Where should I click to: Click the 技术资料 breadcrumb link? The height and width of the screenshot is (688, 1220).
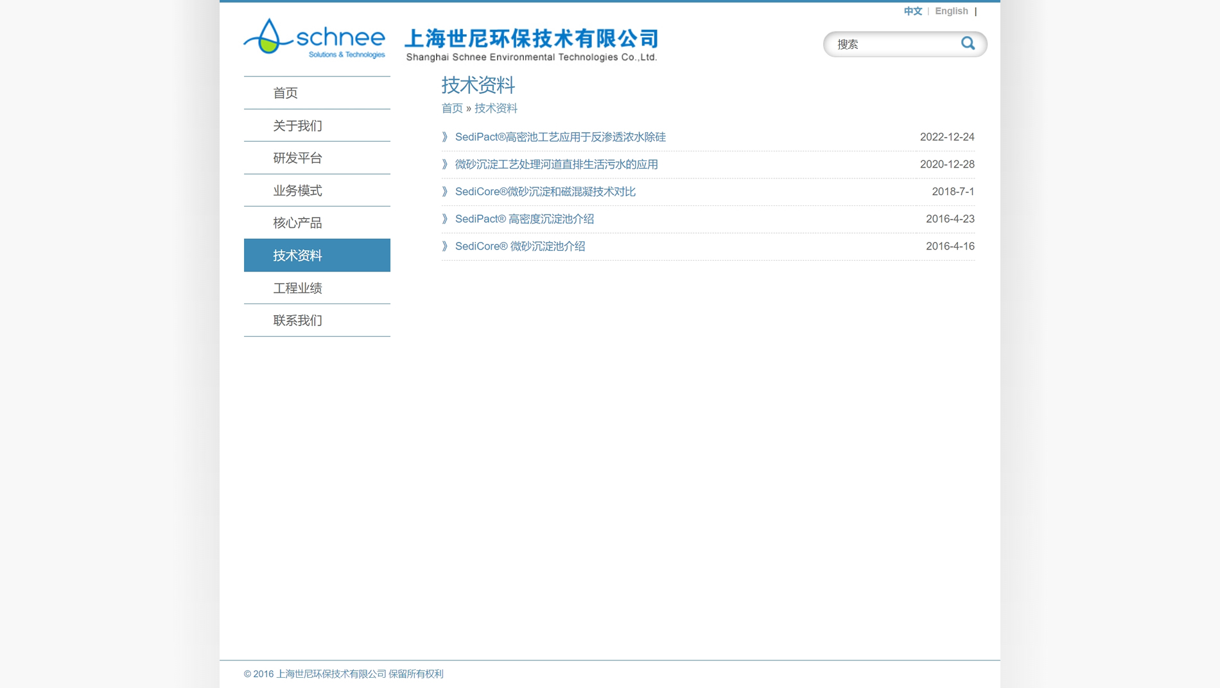point(496,108)
